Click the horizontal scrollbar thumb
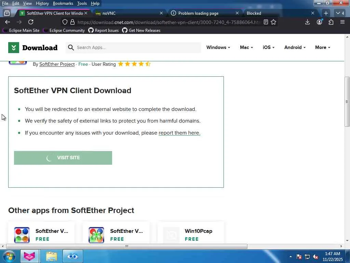The image size is (350, 263). (126, 246)
